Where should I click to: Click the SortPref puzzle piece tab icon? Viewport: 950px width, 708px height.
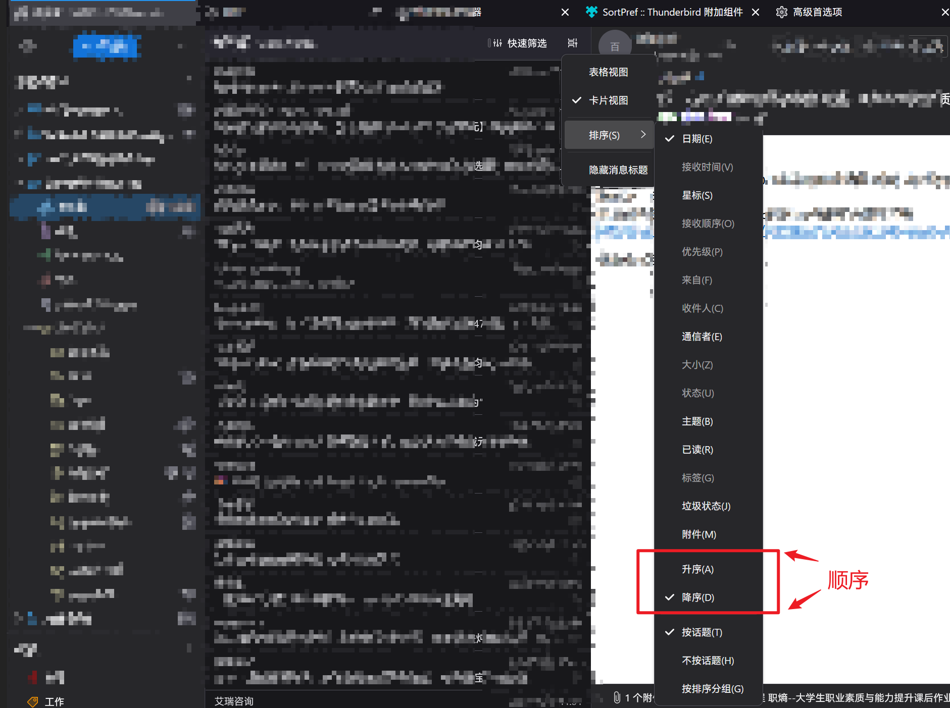pyautogui.click(x=591, y=12)
